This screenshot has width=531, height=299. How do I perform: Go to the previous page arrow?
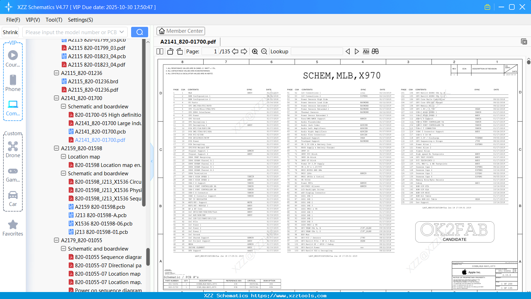[235, 52]
